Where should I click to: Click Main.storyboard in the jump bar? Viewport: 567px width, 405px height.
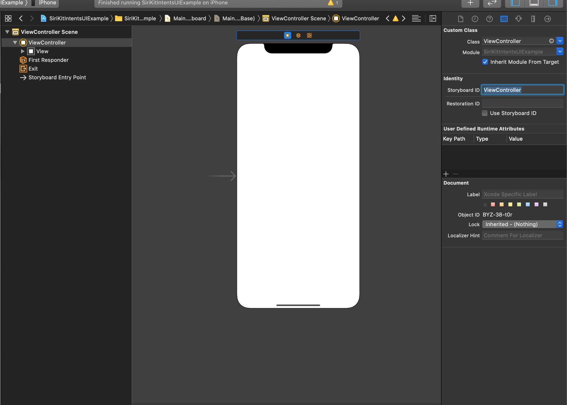tap(189, 19)
